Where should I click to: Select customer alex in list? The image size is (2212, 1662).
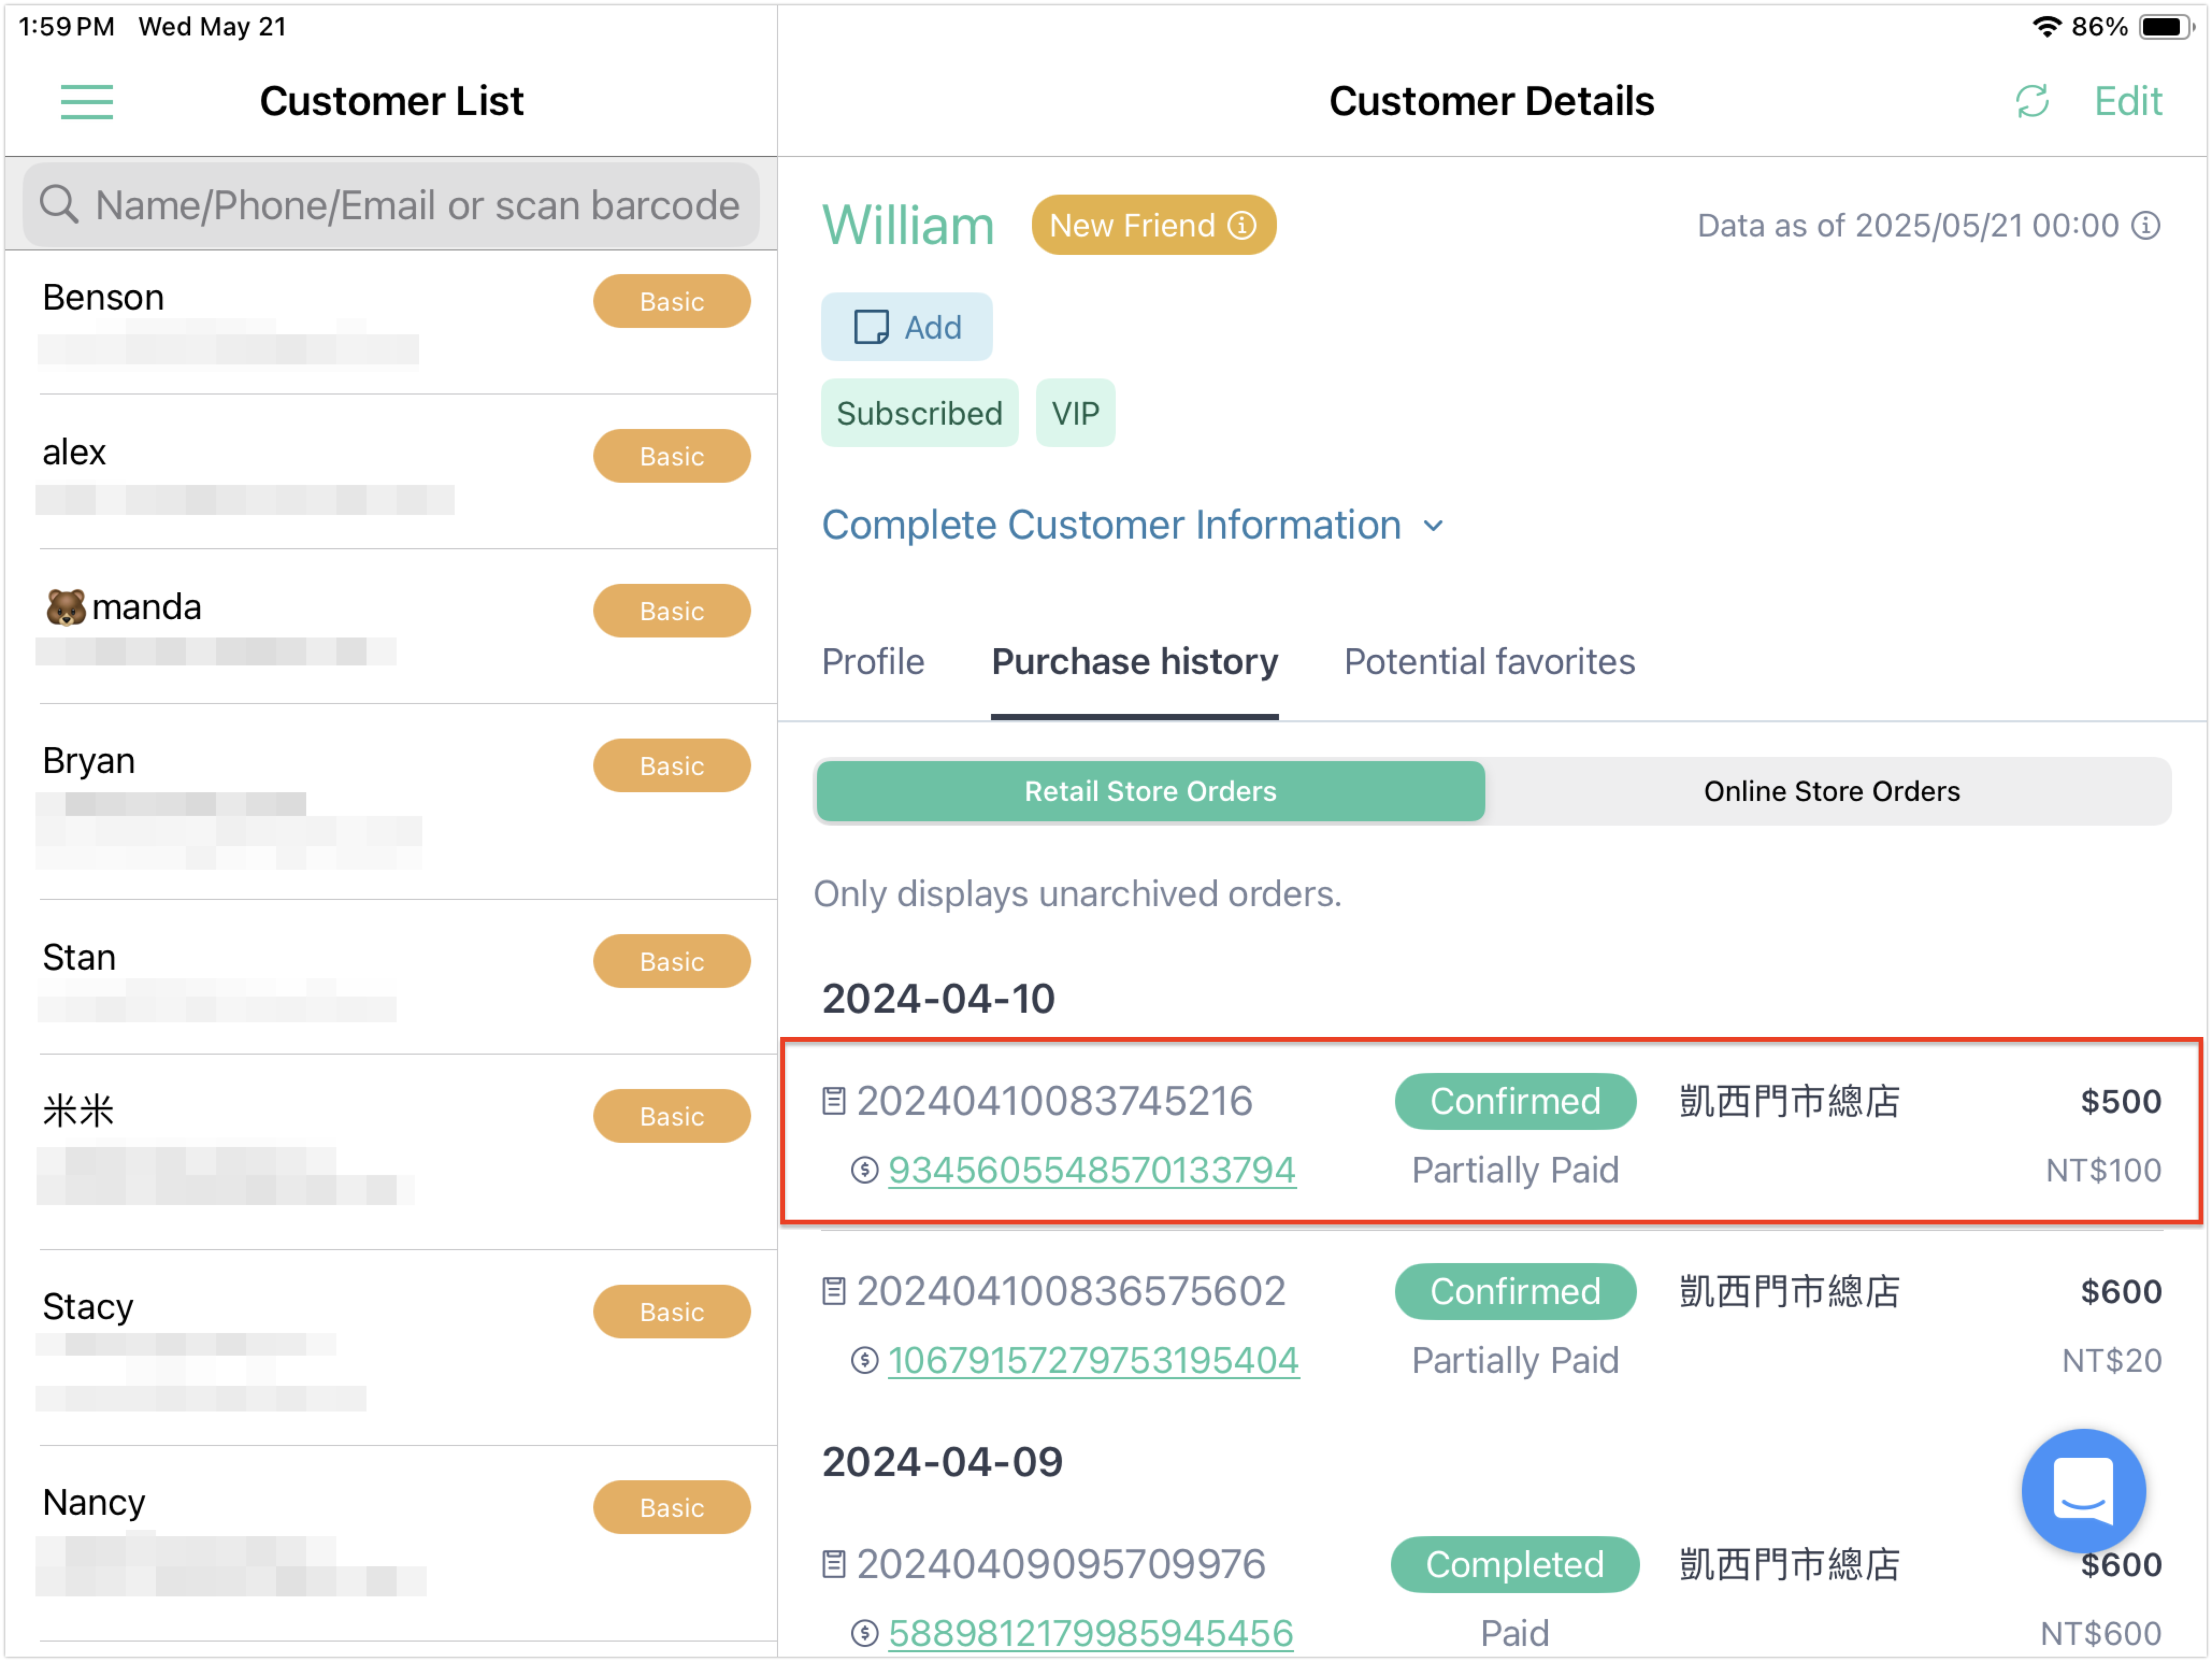(x=391, y=472)
